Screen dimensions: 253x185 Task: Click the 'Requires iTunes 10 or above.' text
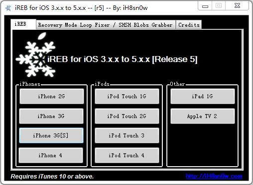(52, 177)
